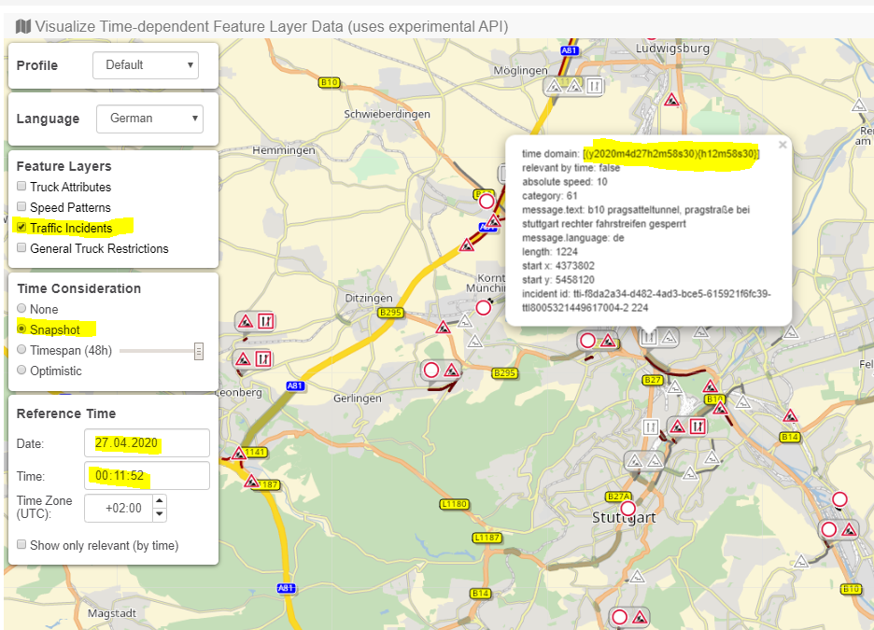Click the roadworks marker at L1141 sign
The width and height of the screenshot is (874, 630).
pos(239,454)
